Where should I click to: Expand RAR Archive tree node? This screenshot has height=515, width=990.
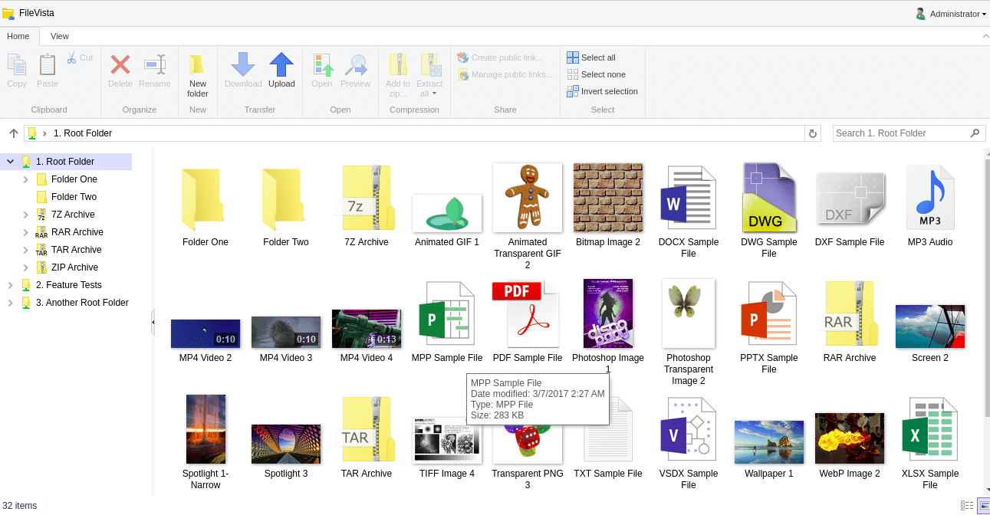tap(25, 232)
